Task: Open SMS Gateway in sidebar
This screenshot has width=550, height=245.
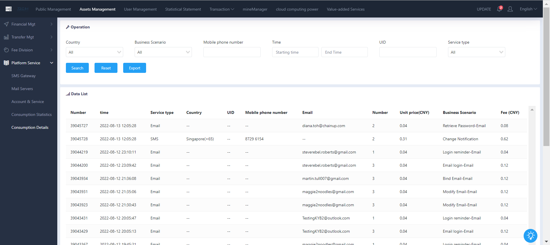Action: (23, 76)
